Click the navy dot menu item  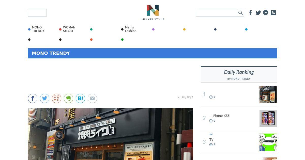pyautogui.click(x=215, y=29)
